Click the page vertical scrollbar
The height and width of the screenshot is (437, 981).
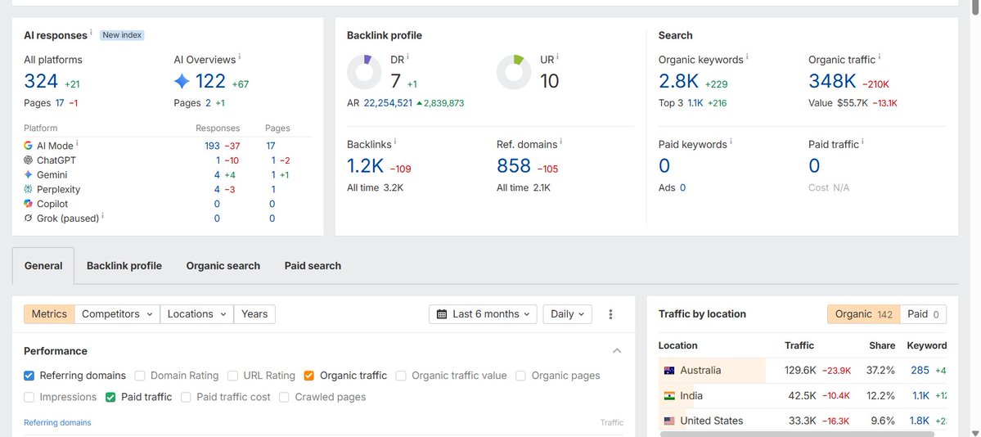tap(974, 9)
